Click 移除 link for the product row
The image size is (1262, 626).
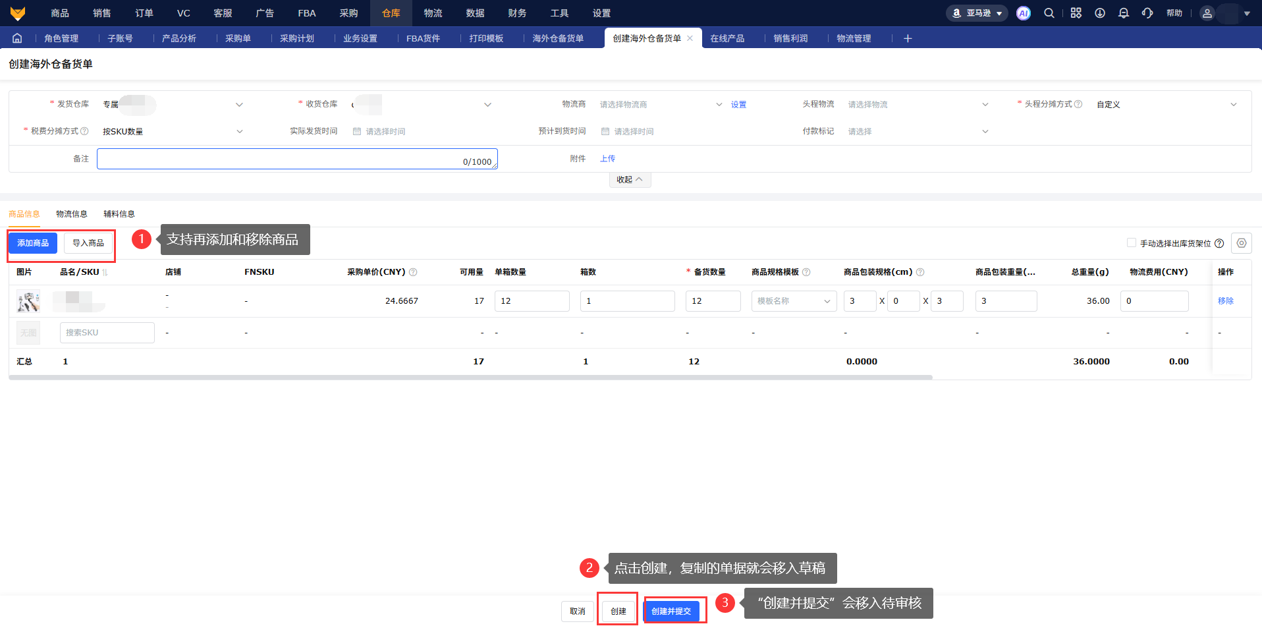(1225, 301)
